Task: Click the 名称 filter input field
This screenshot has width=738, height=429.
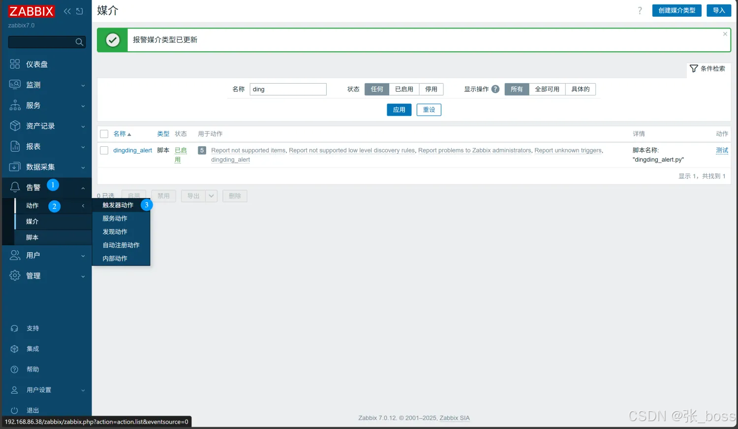Action: [288, 89]
